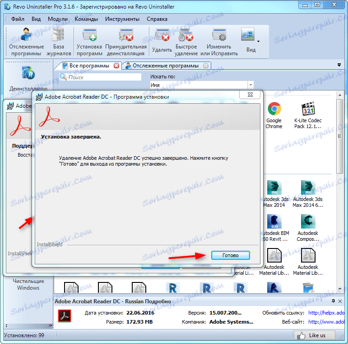Click the Revo Uninstaller app title icon
348x344 pixels.
coord(7,7)
